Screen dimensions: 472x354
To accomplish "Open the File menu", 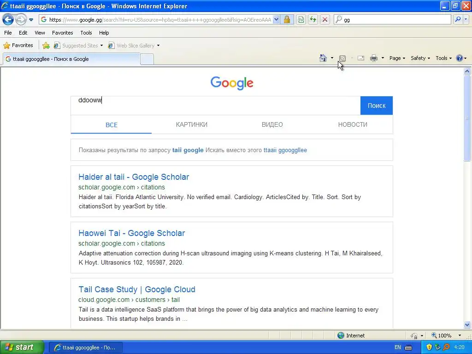I will 8,33.
